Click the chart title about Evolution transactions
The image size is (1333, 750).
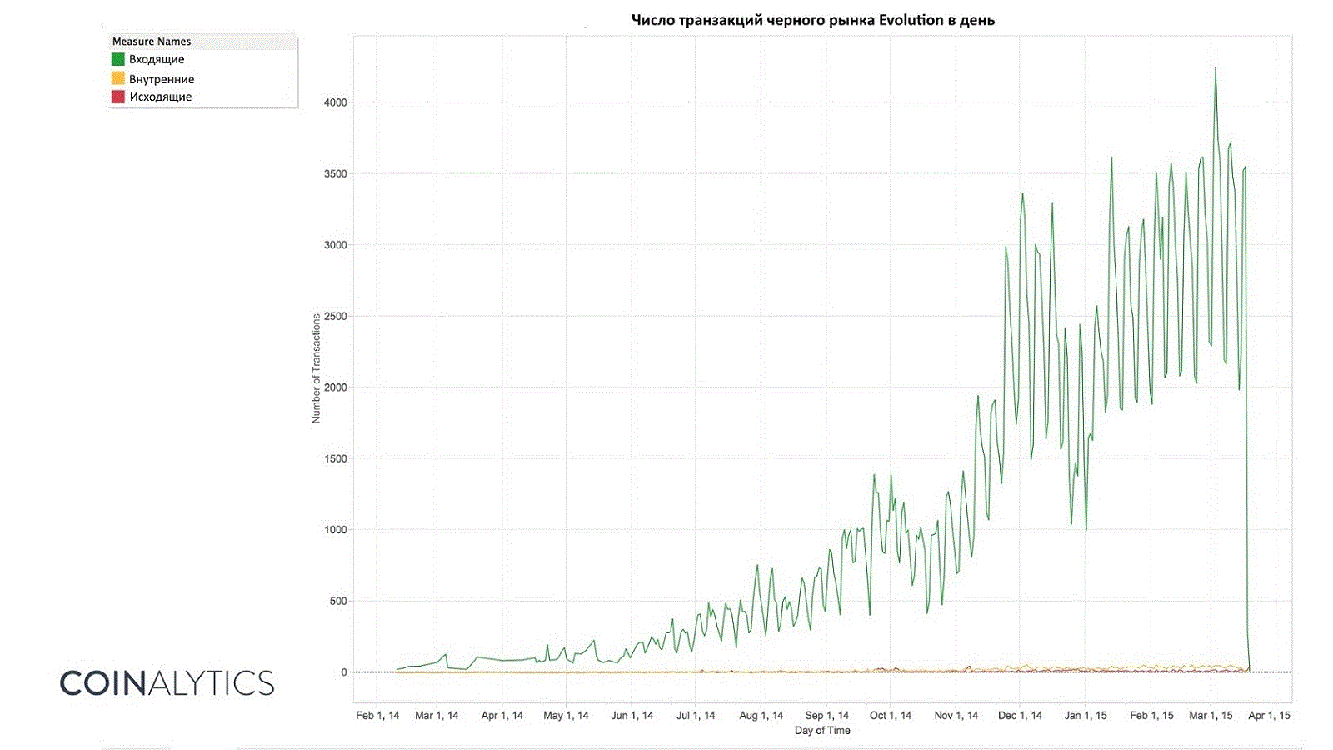812,20
